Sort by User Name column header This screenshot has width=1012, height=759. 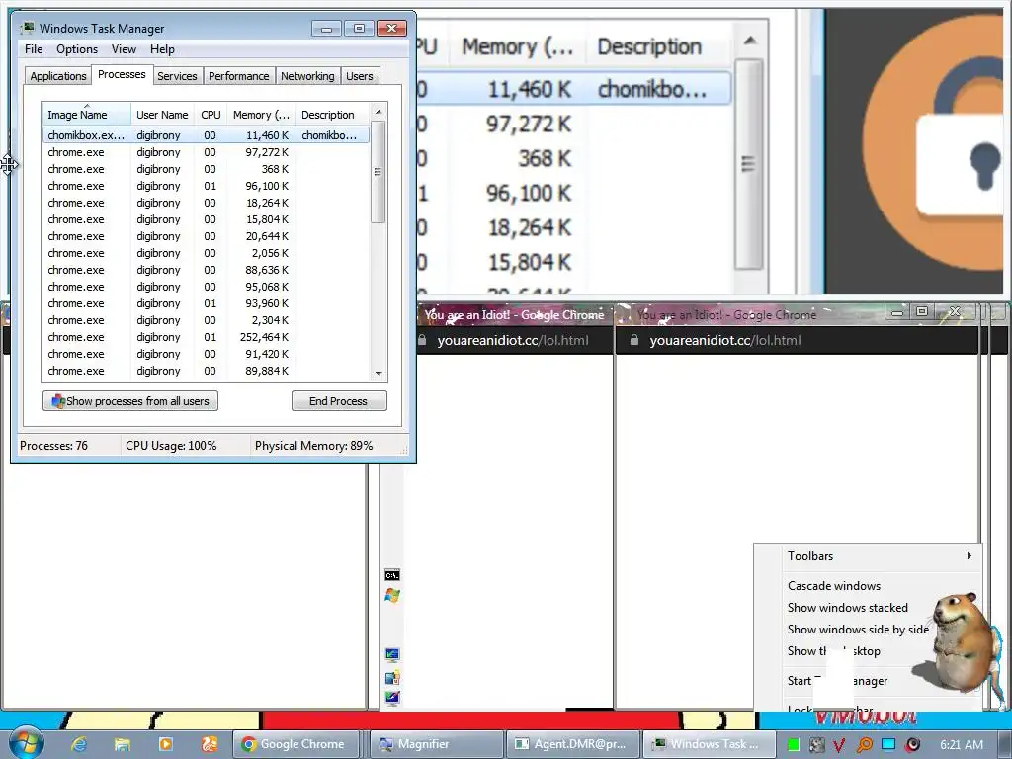coord(163,115)
